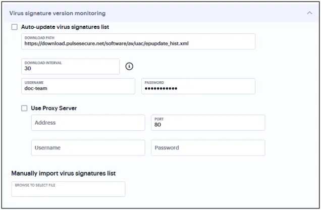Image resolution: width=321 pixels, height=210 pixels.
Task: Click the doc-team Username field
Action: coord(78,86)
